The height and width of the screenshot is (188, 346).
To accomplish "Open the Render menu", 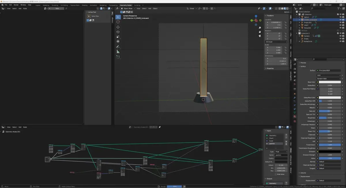I will coord(16,5).
